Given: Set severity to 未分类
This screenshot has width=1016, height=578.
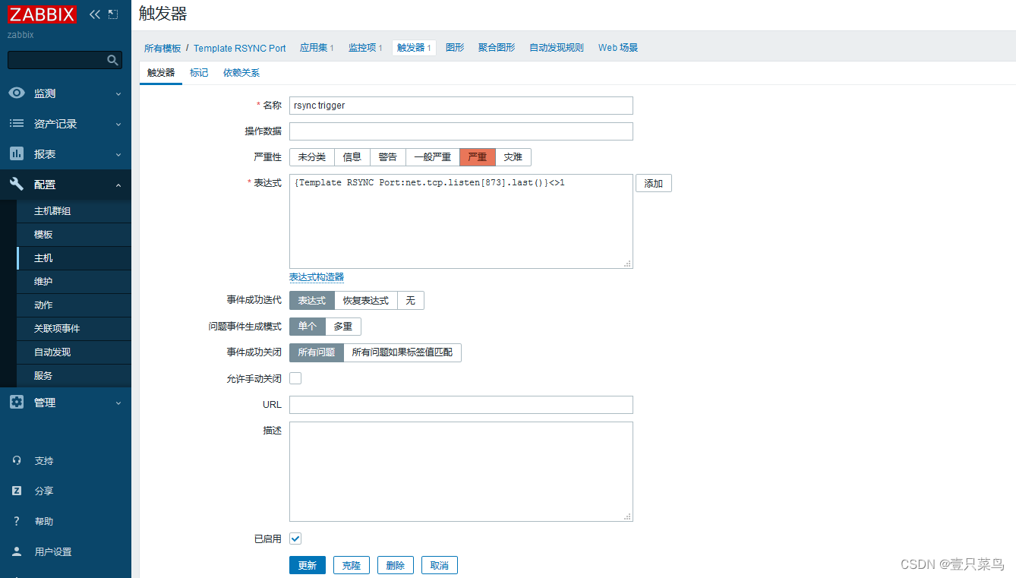Looking at the screenshot, I should (311, 157).
